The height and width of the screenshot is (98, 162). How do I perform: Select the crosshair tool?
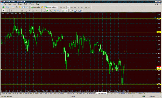point(7,11)
